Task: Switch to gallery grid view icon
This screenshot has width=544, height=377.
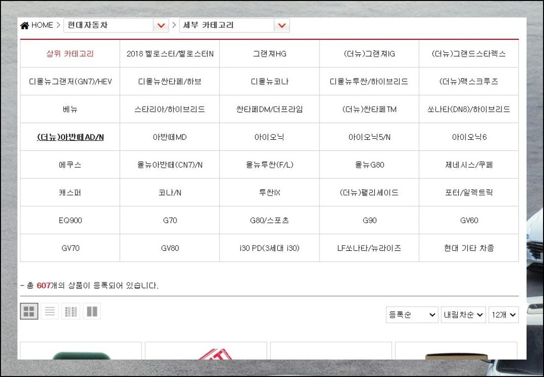Action: pyautogui.click(x=29, y=311)
